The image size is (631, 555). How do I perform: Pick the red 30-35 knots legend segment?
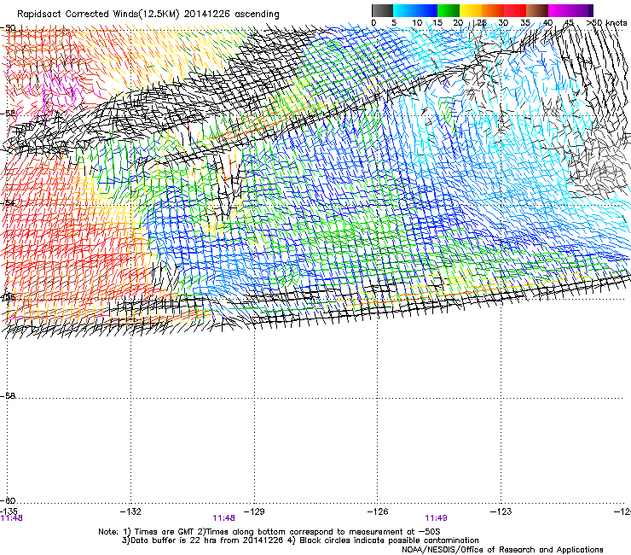pos(515,10)
